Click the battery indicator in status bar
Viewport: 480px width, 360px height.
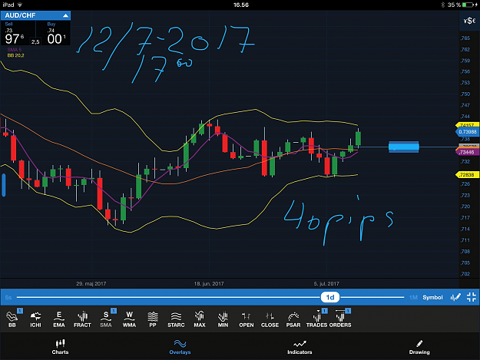(x=469, y=5)
